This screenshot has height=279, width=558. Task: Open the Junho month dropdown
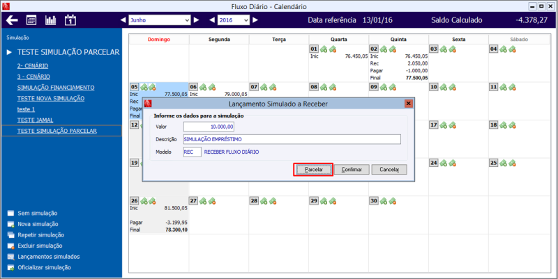tap(160, 20)
